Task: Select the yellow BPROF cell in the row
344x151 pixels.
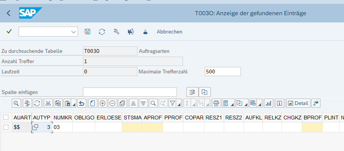Action: pos(312,127)
